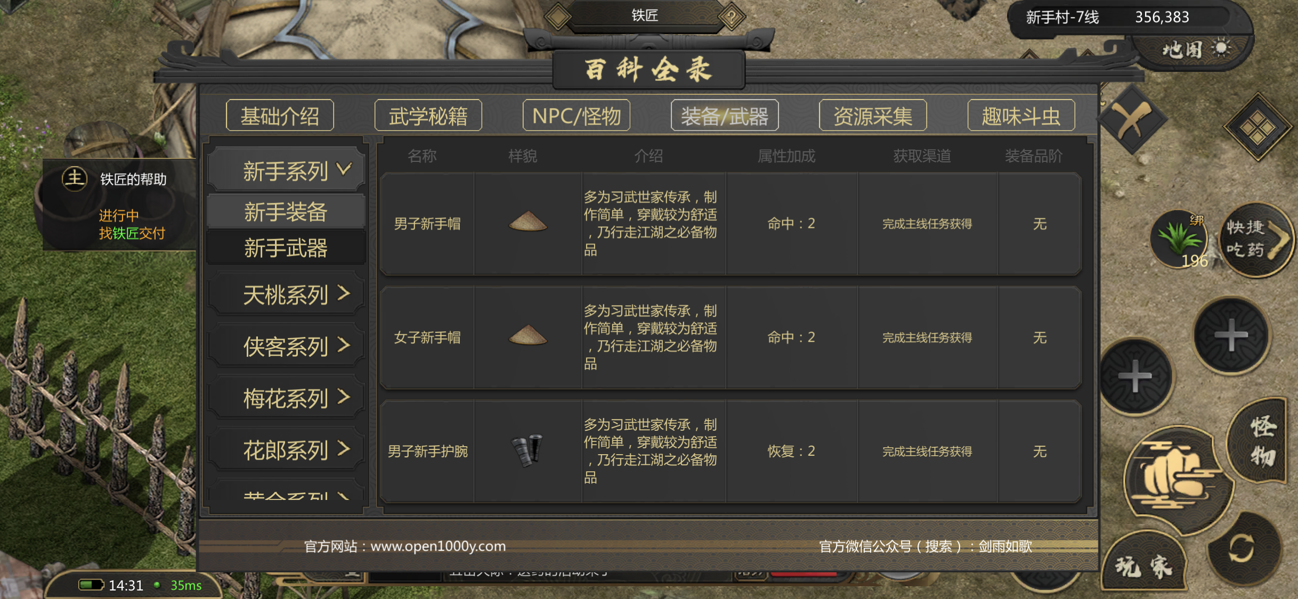The width and height of the screenshot is (1298, 599).
Task: Switch to the NPC/怪物 tab
Action: click(x=577, y=116)
